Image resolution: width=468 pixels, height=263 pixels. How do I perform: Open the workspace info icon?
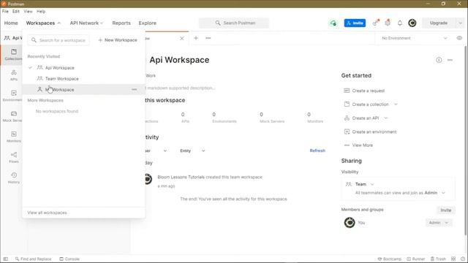click(439, 60)
